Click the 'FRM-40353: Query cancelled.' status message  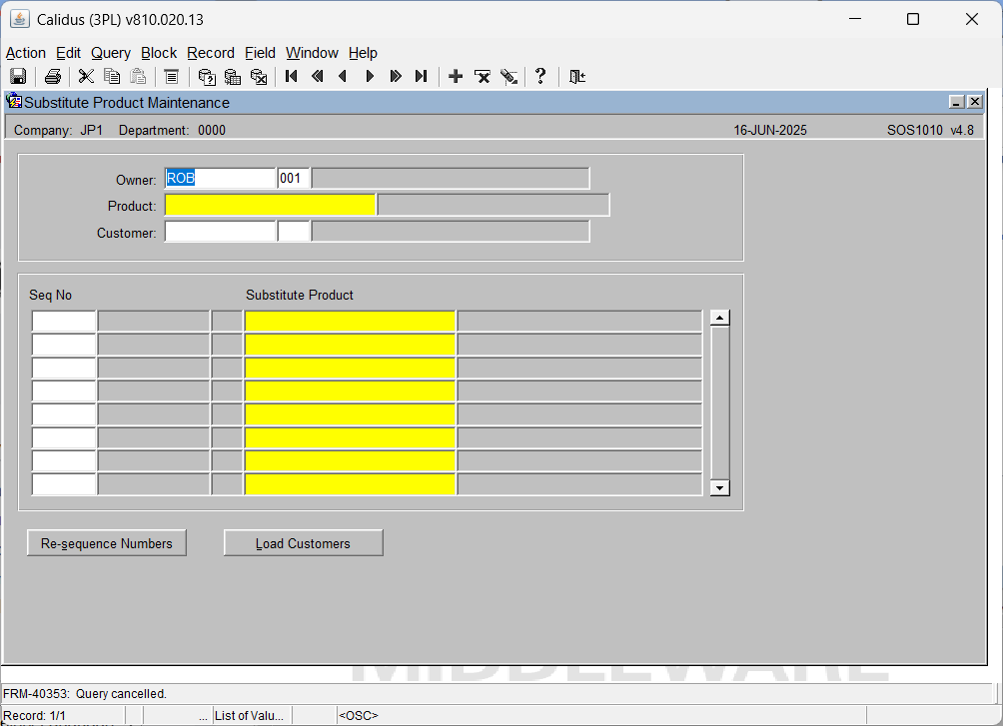point(85,693)
